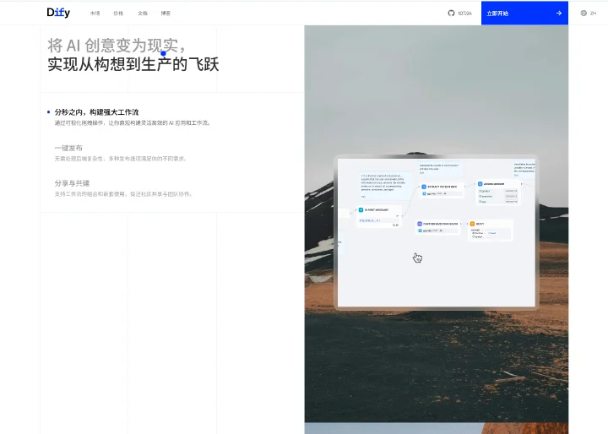The image size is (608, 434).
Task: Click the light-blue note above teal node
Action: (384, 185)
